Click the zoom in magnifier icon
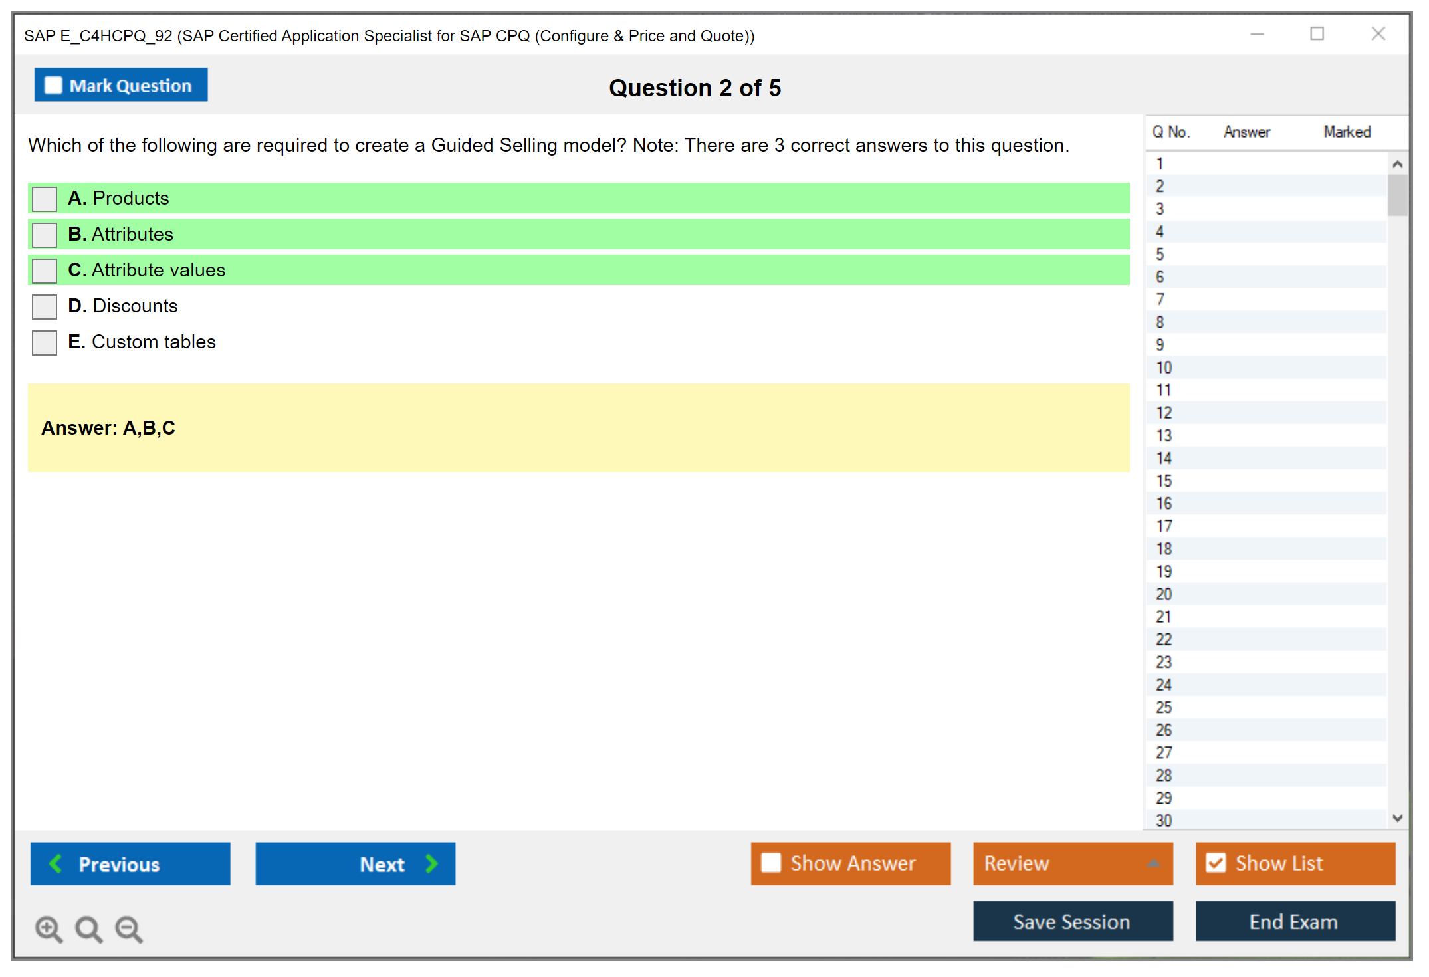Screen dimensions: 1429x977 tap(49, 928)
